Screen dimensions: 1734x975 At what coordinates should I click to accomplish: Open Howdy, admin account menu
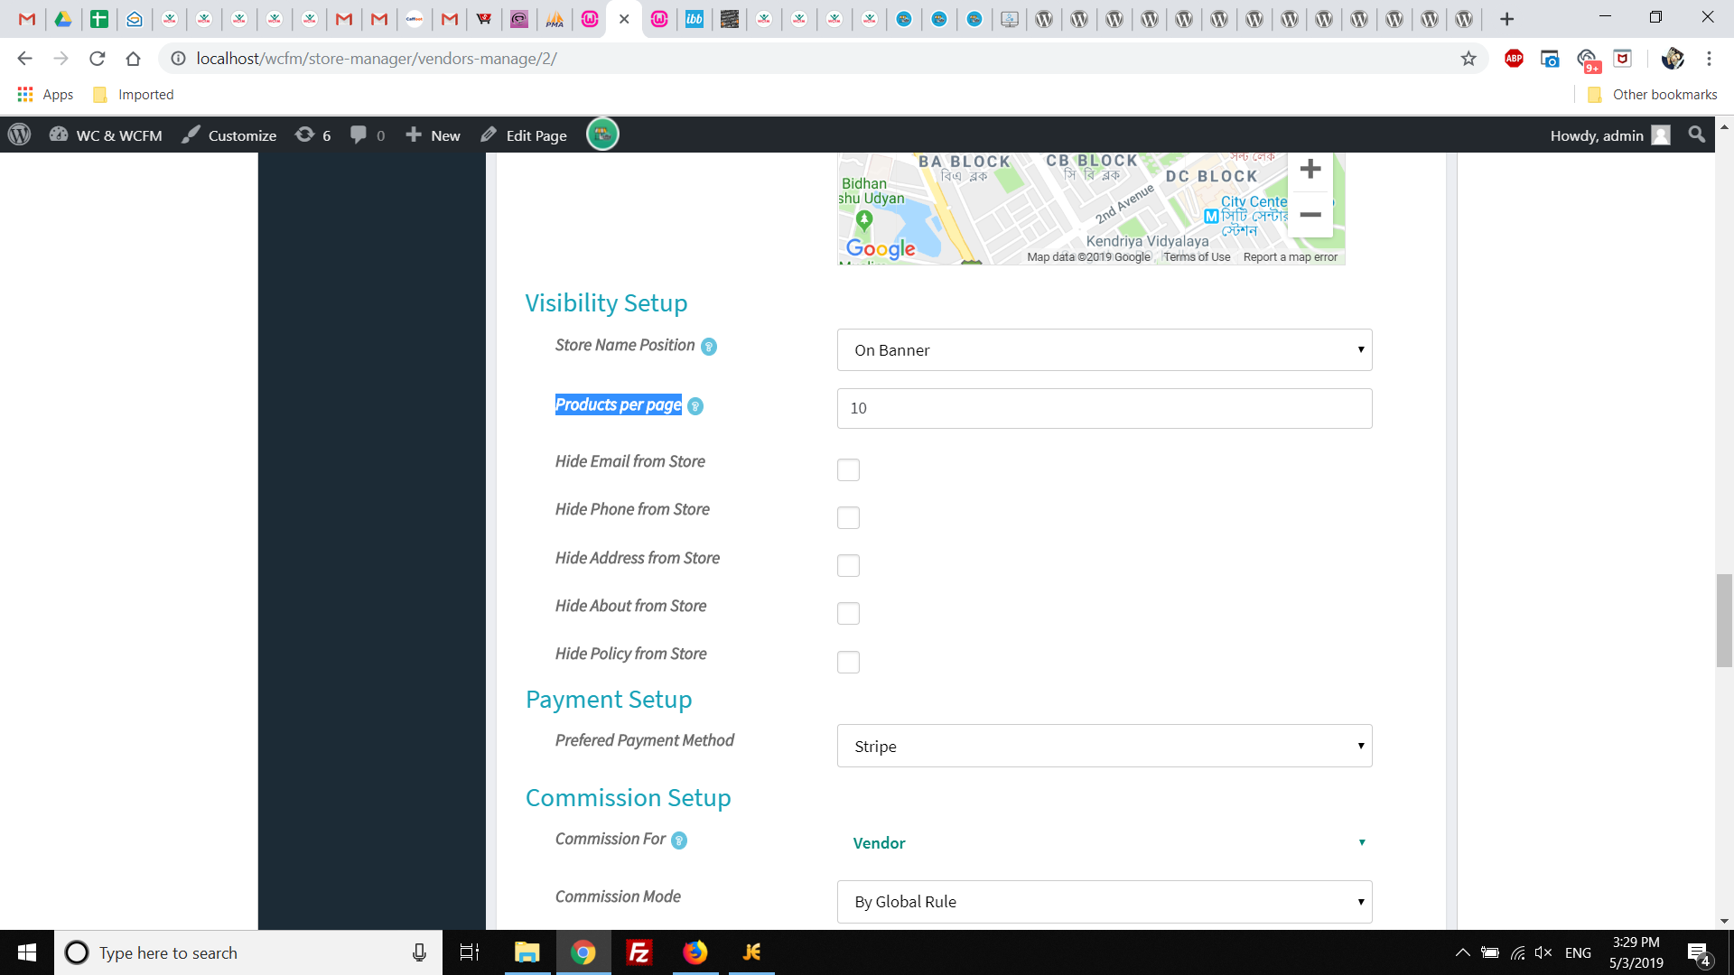[1610, 135]
